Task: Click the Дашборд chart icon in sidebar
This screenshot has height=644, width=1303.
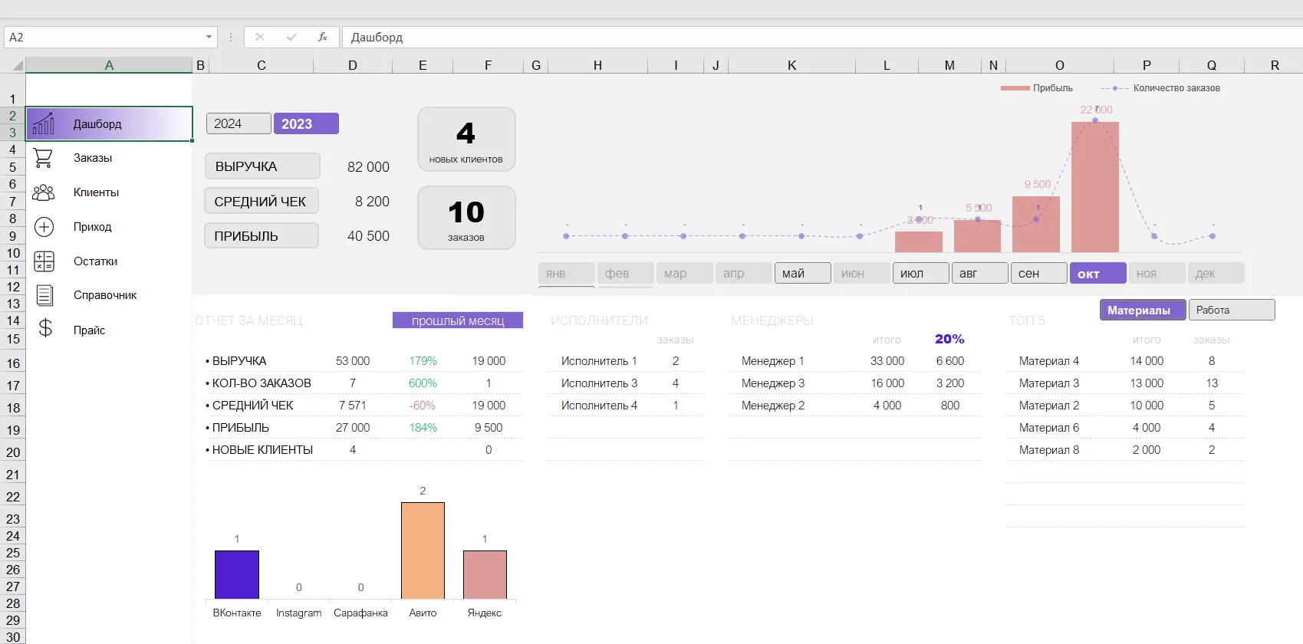Action: (44, 123)
